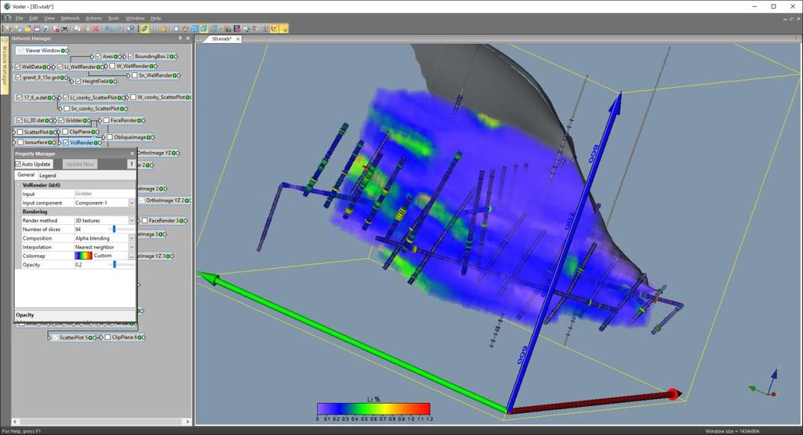Viewport: 803px width, 435px height.
Task: Enable the Isosurface module checkbox
Action: (x=20, y=143)
